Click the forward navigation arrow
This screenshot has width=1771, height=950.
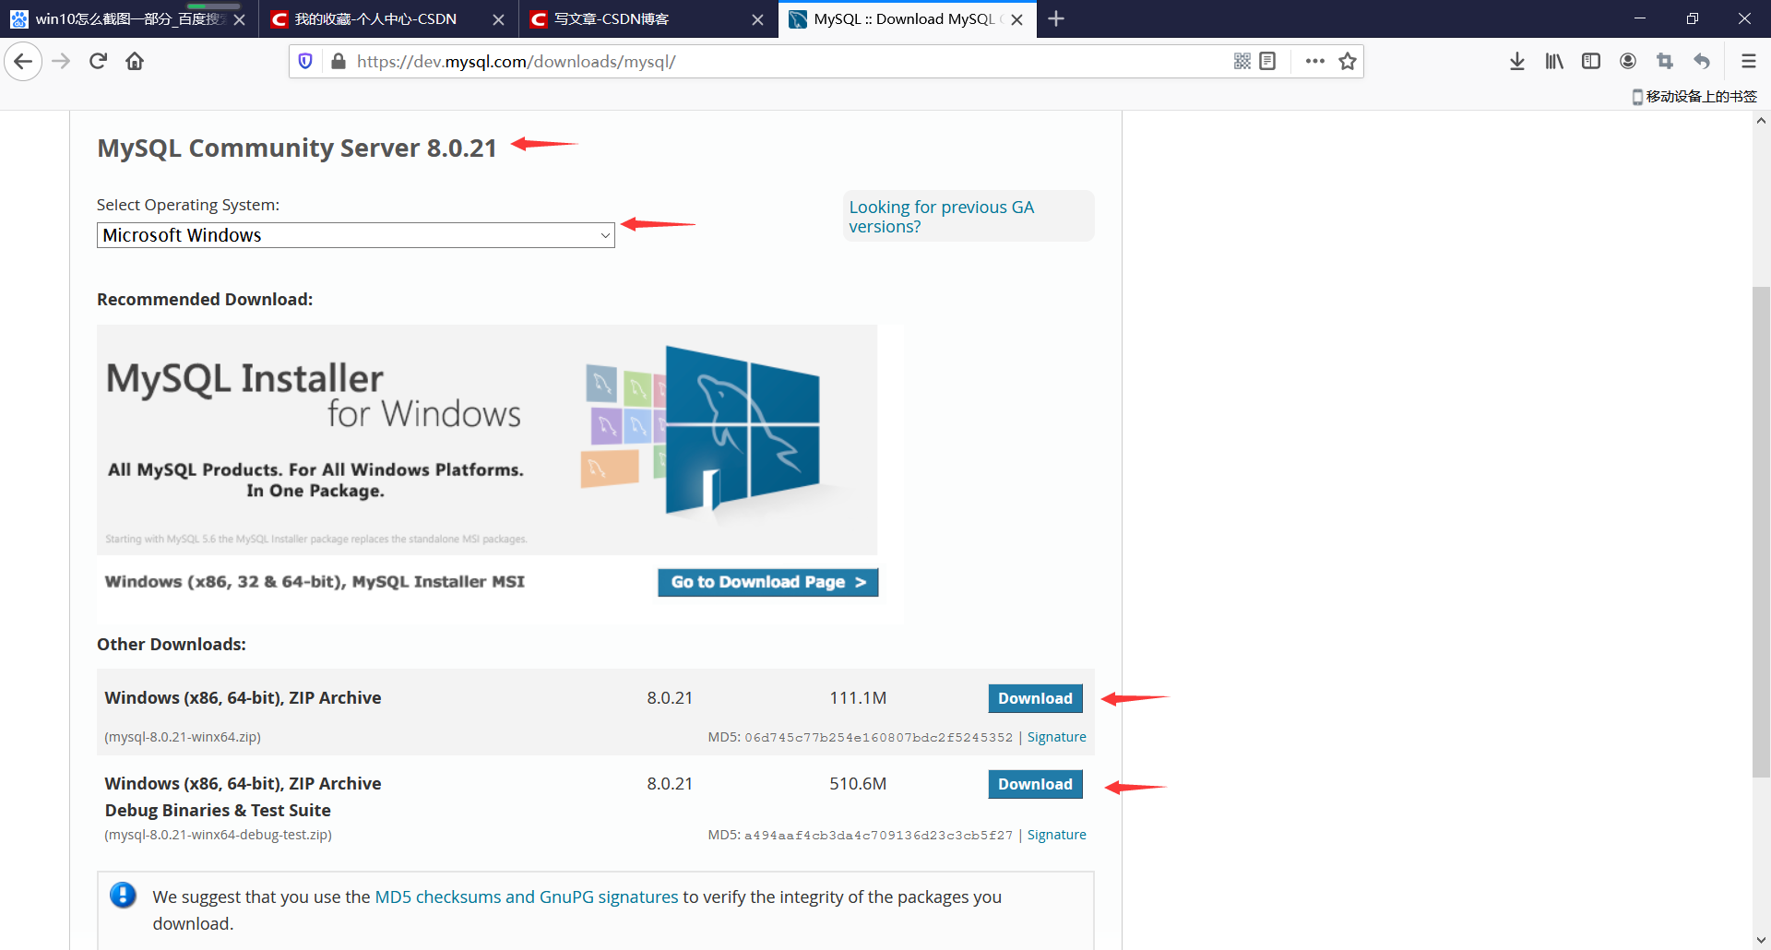tap(61, 62)
